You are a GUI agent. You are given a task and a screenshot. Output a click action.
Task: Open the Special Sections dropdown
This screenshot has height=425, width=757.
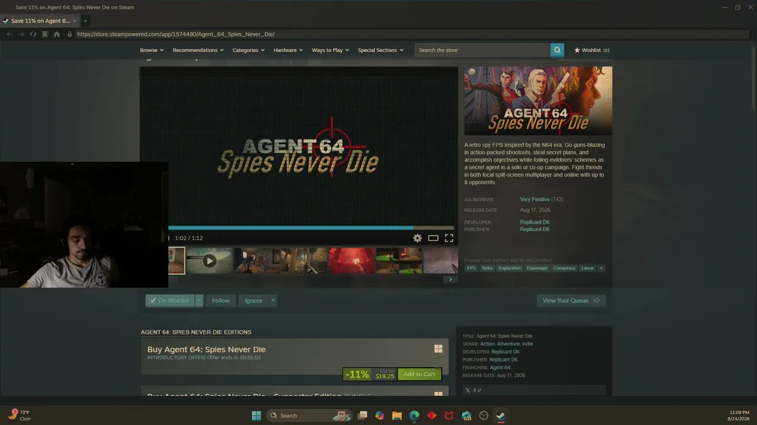(x=380, y=50)
